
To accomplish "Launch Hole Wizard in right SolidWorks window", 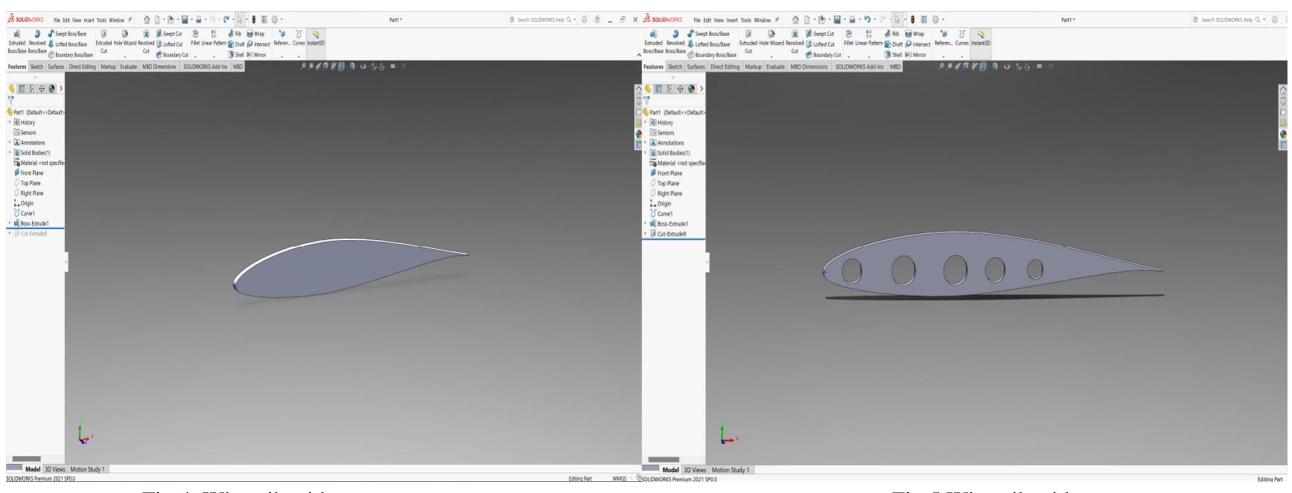I will (772, 39).
